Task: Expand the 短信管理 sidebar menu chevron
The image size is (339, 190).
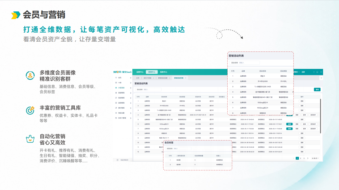Action: tap(131, 98)
